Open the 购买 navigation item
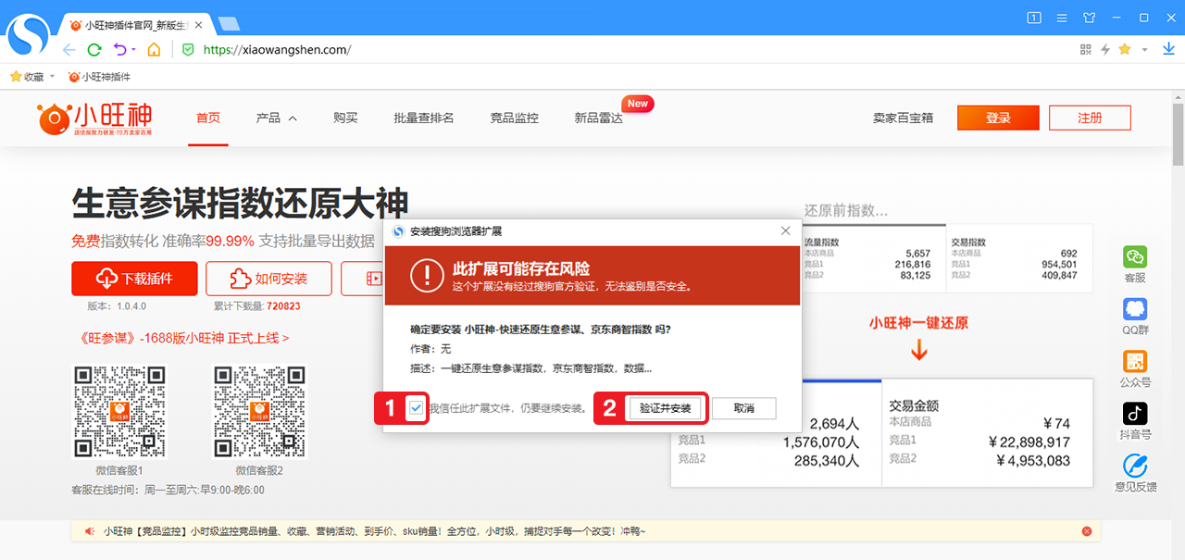 click(x=345, y=118)
